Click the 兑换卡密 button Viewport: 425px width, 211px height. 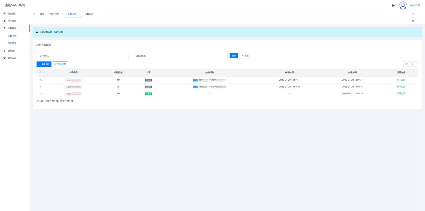tap(60, 64)
